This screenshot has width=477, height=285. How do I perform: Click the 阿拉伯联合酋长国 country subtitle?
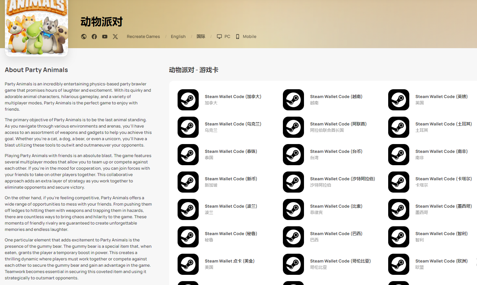327,130
